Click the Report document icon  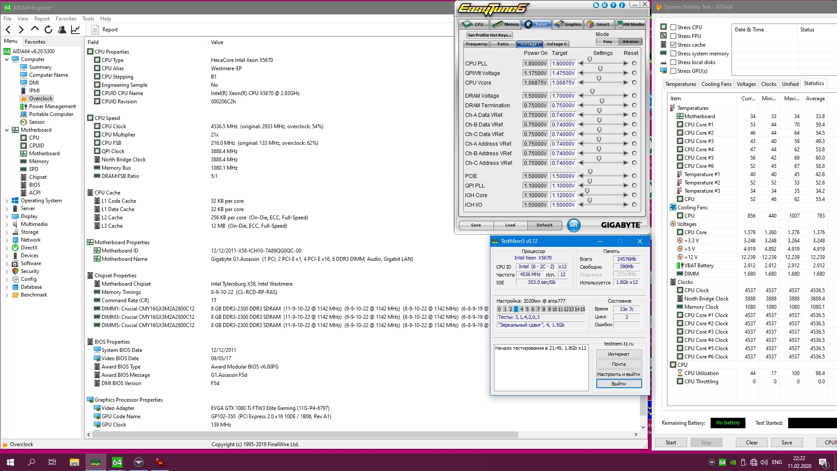tap(95, 30)
